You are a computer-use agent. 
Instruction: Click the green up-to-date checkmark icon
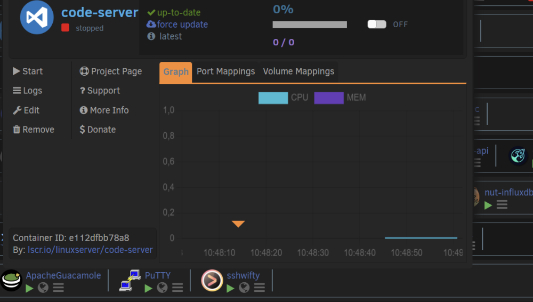(151, 13)
